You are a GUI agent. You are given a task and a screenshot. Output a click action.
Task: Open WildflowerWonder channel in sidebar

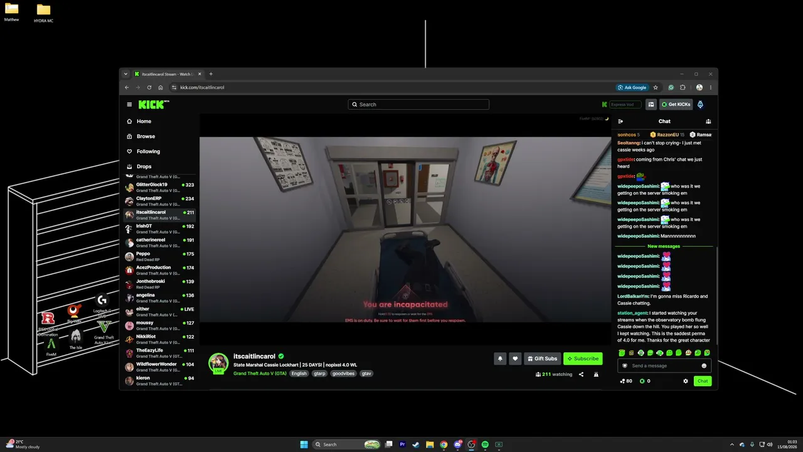click(x=160, y=367)
